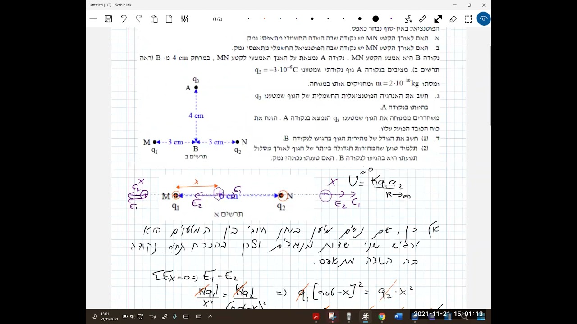
Task: Select the purple pen preset dot
Action: (x=391, y=19)
